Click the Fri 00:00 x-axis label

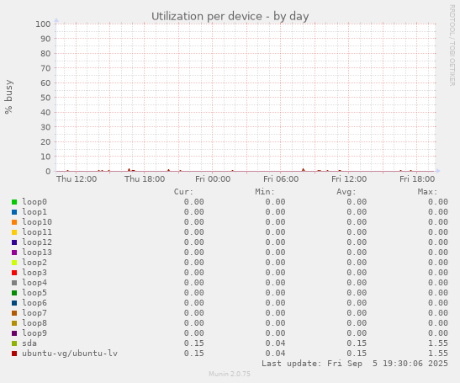tap(213, 178)
